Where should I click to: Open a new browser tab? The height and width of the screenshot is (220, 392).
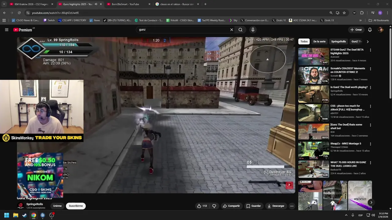pyautogui.click(x=205, y=4)
